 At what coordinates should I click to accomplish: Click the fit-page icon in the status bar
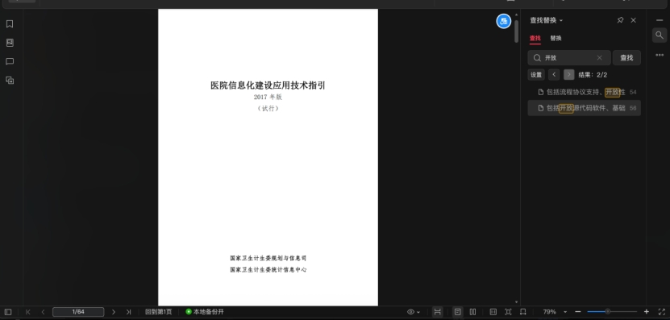(508, 312)
